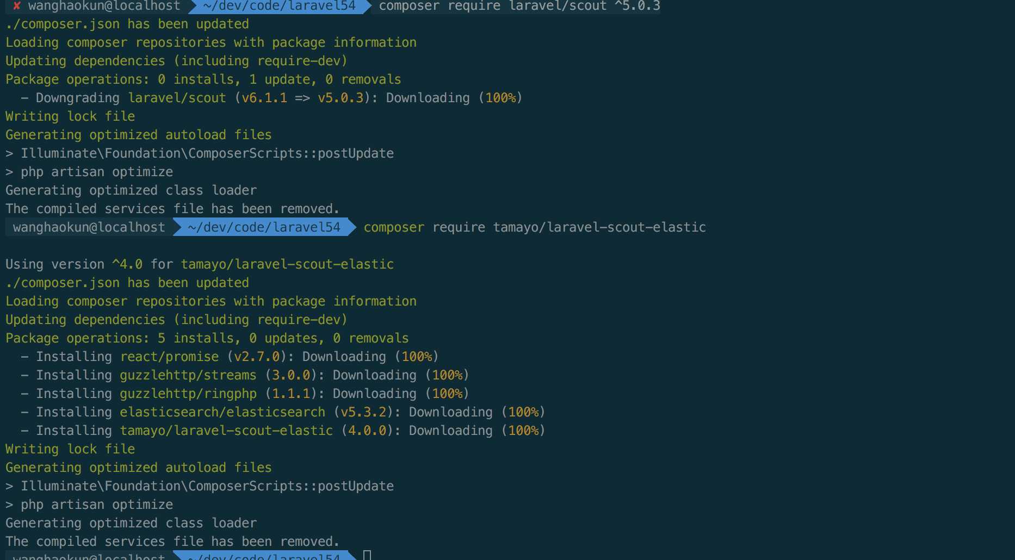The width and height of the screenshot is (1015, 560).
Task: Click the second prompt's path '~/dev/code/laravel54'
Action: [x=264, y=227]
